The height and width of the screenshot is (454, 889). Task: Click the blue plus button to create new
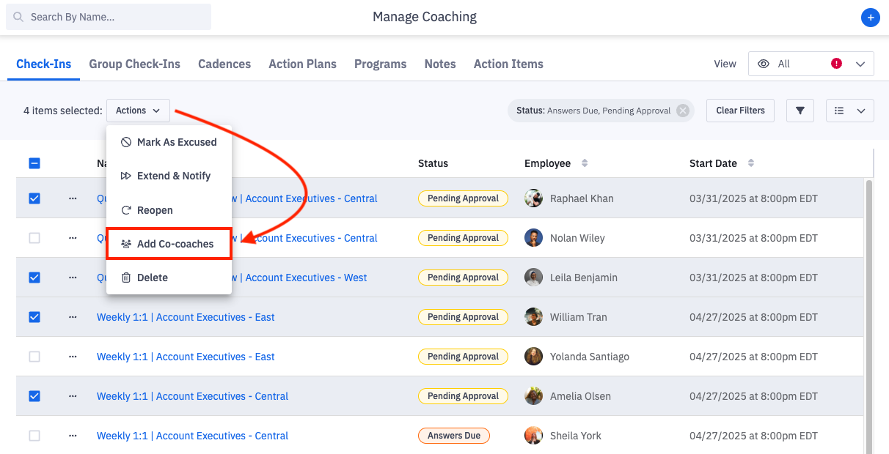870,17
